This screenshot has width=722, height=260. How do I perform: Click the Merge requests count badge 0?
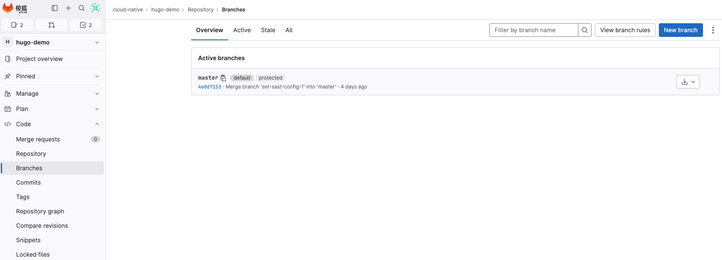(95, 139)
